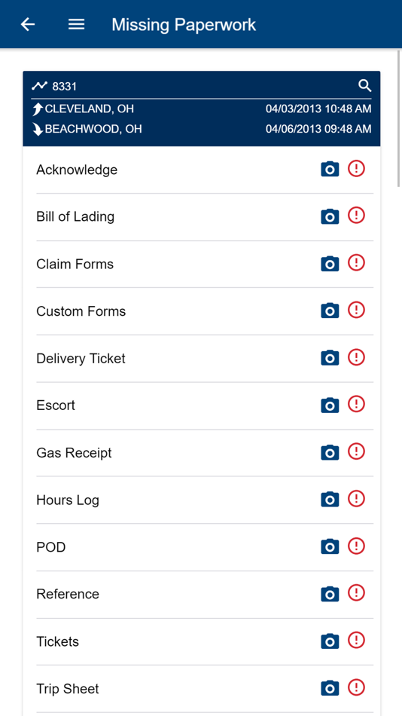This screenshot has height=716, width=402.
Task: Open the camera for Claim Forms
Action: [330, 264]
